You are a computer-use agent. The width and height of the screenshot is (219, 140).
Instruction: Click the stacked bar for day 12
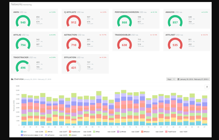111,112
